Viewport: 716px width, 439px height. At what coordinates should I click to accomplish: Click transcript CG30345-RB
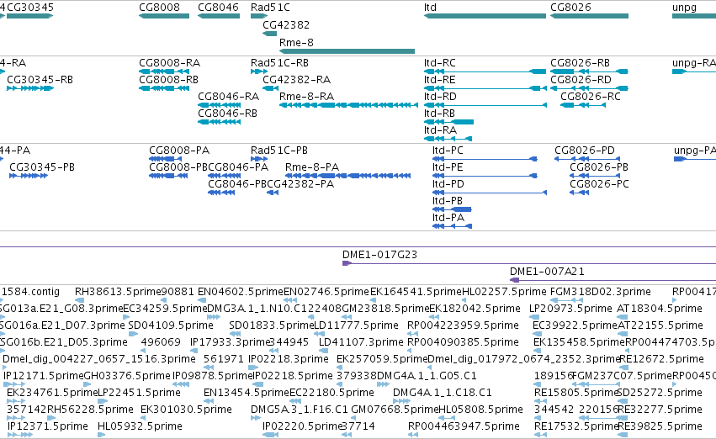click(30, 88)
